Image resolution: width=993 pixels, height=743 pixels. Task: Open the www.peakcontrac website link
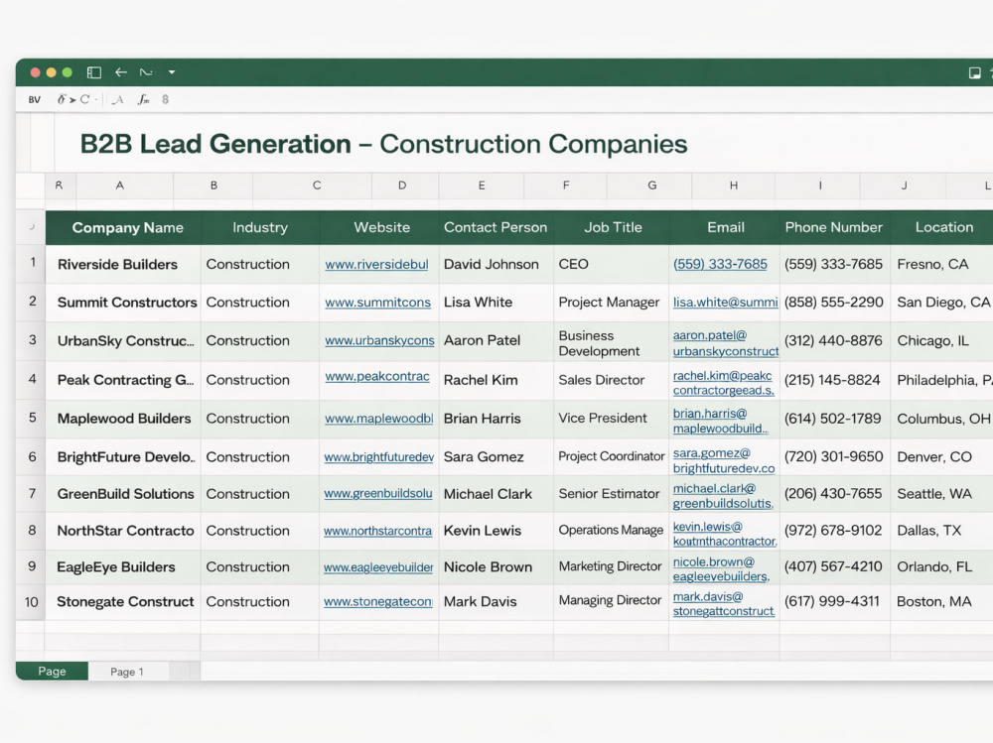[x=377, y=377]
